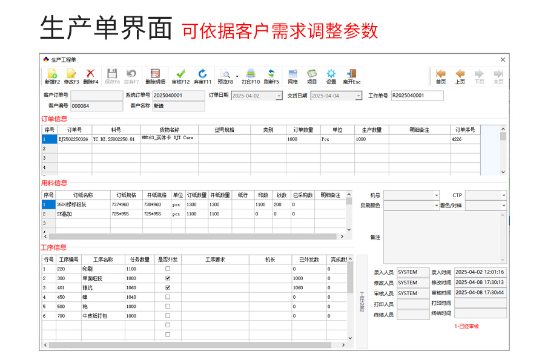Select material row 350G绿标粉灰
The height and width of the screenshot is (363, 545).
194,204
